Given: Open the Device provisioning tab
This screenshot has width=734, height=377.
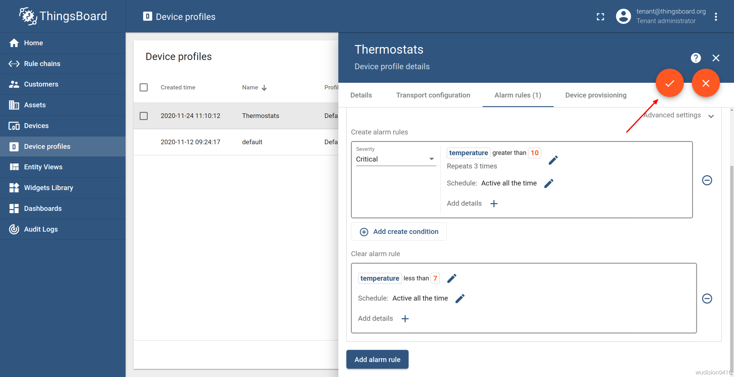Looking at the screenshot, I should (x=596, y=95).
